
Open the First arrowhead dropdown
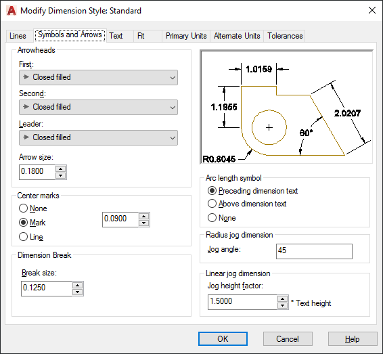pyautogui.click(x=98, y=77)
